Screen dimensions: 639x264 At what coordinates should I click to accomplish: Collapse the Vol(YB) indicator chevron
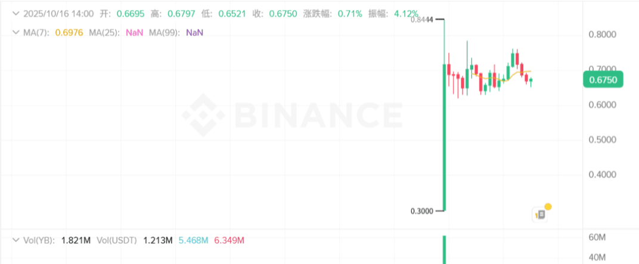point(15,240)
